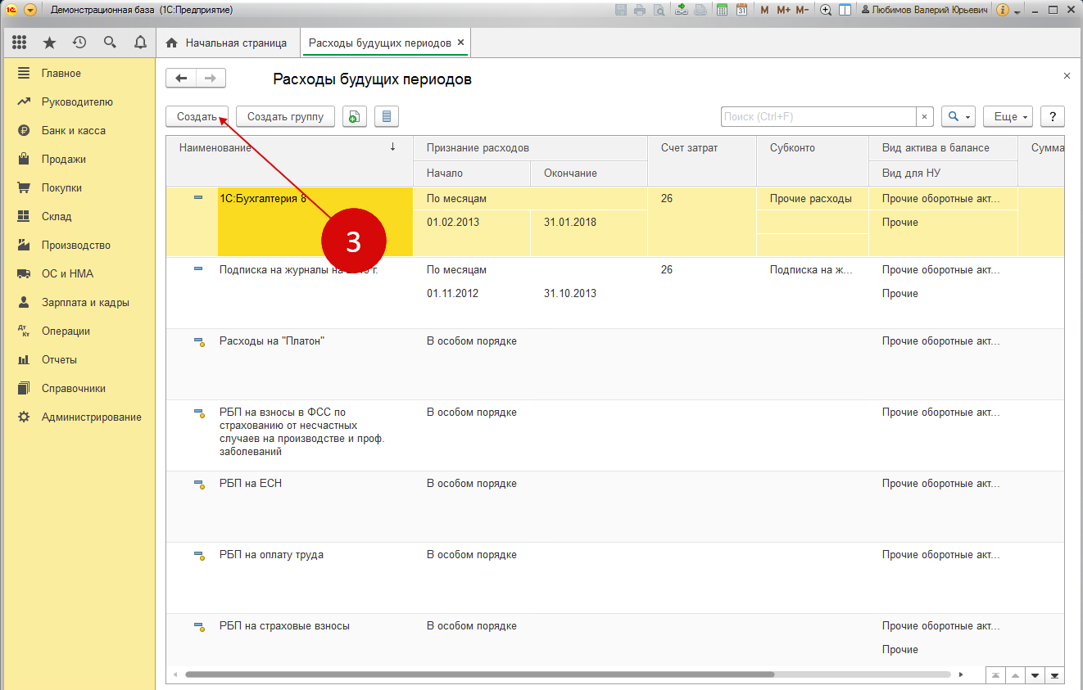The height and width of the screenshot is (690, 1083).
Task: Select the Расходы на "Платон" row
Action: pos(615,364)
